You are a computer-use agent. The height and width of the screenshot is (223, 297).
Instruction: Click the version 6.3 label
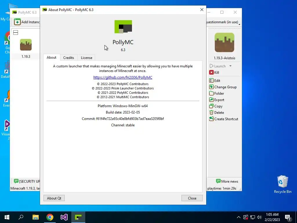coord(123,50)
